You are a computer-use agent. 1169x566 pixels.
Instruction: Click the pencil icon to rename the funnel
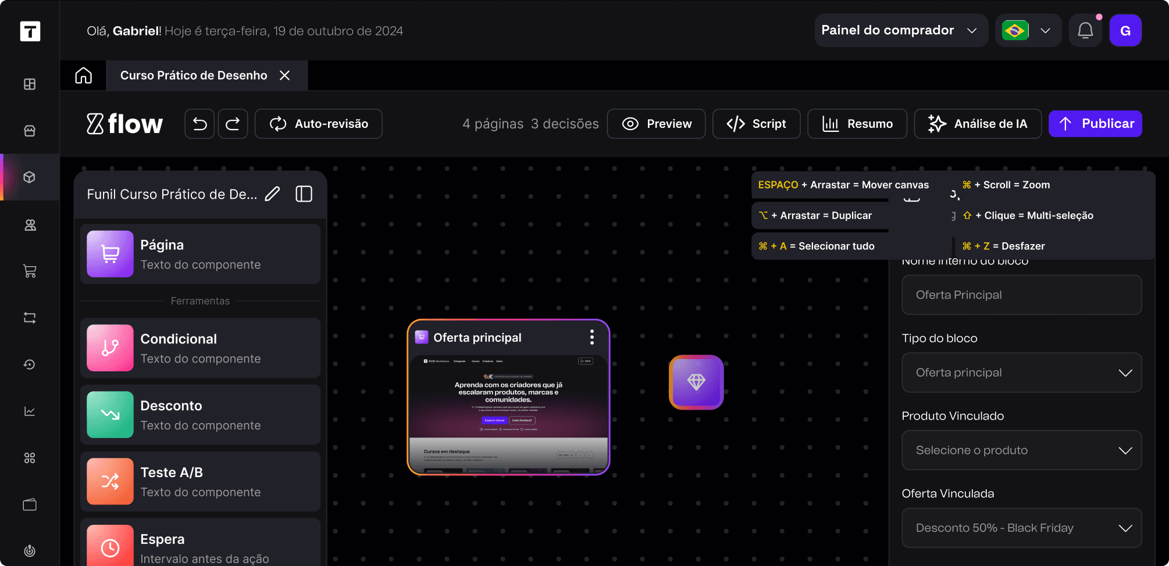272,194
